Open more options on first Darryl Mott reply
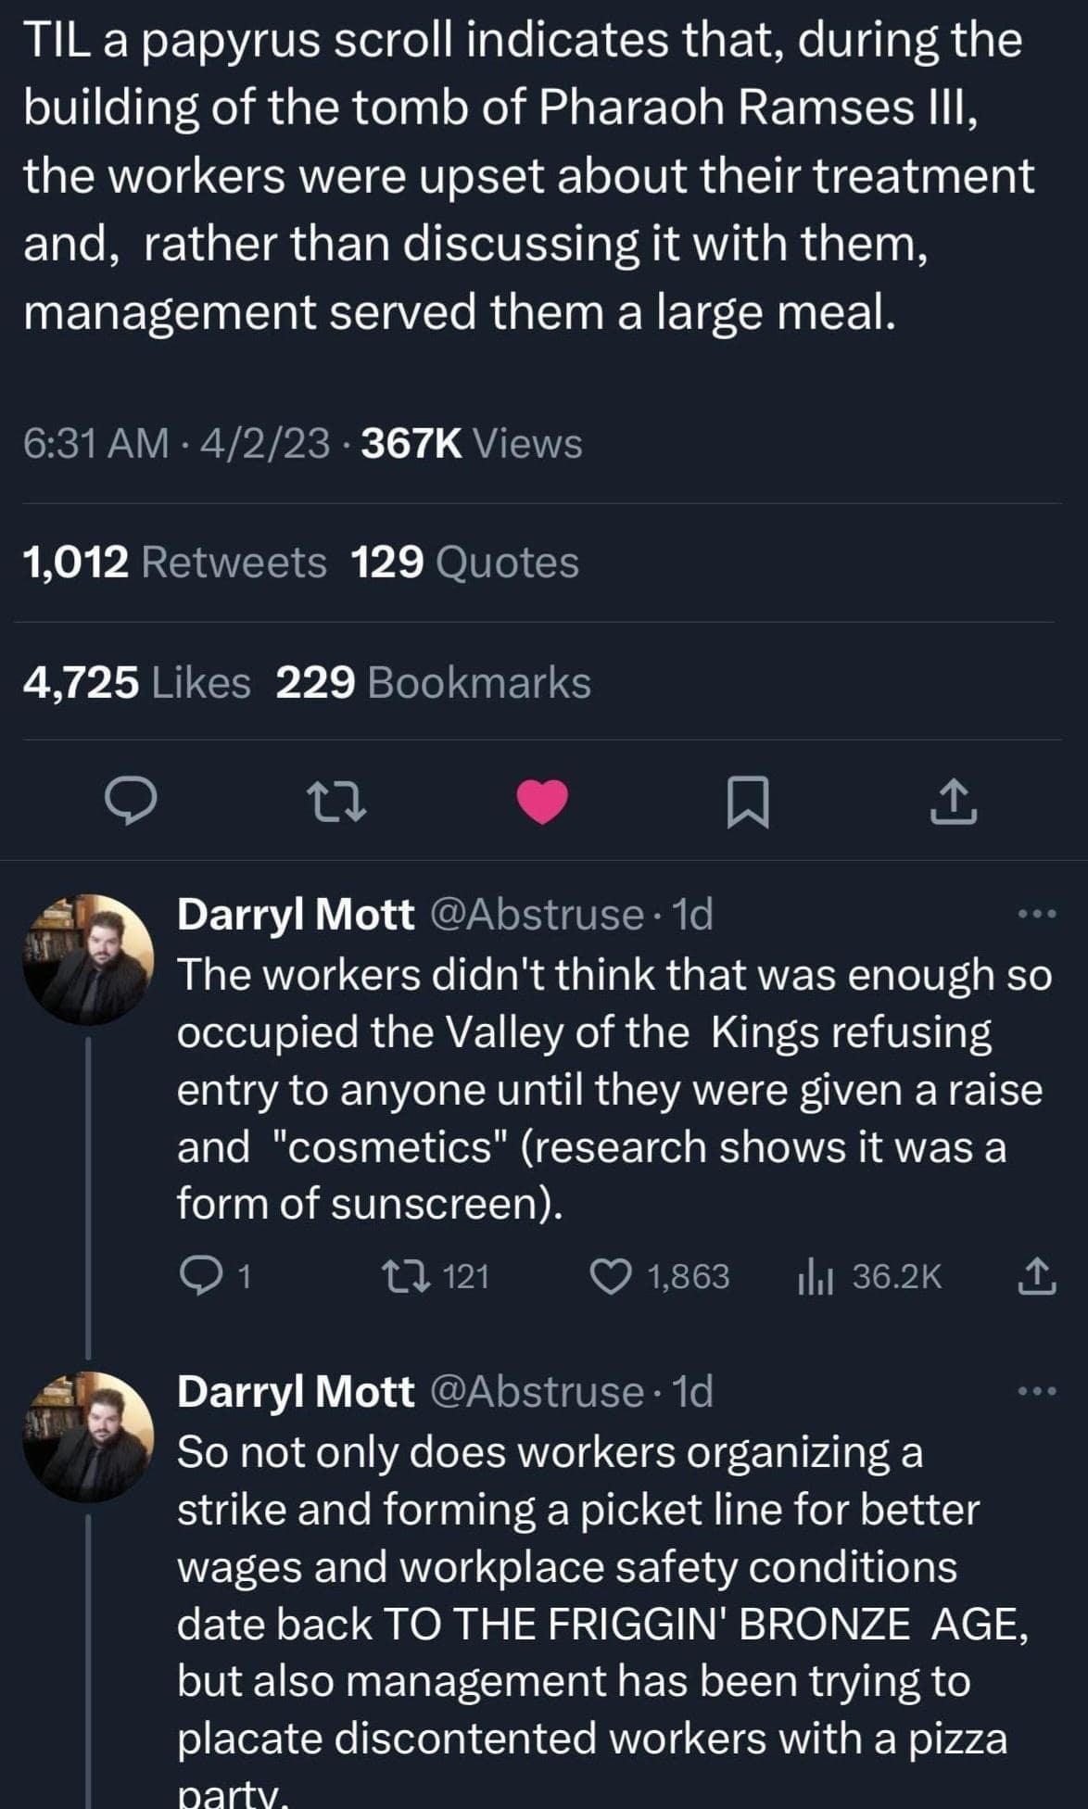Image resolution: width=1088 pixels, height=1809 pixels. pyautogui.click(x=1037, y=914)
